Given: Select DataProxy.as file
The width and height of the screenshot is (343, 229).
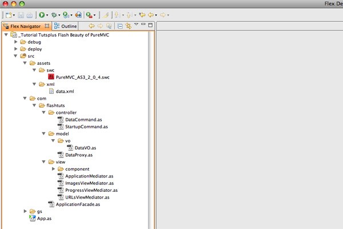Looking at the screenshot, I should [79, 155].
